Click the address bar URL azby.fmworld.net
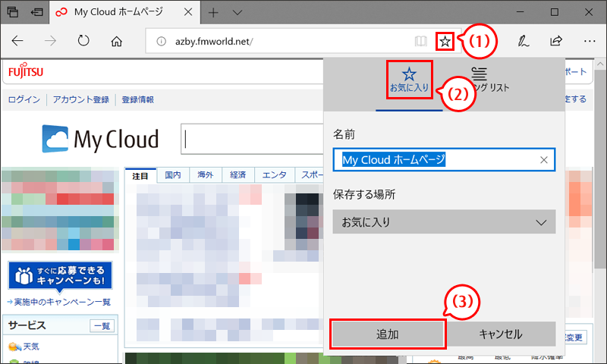The image size is (607, 364). click(214, 42)
